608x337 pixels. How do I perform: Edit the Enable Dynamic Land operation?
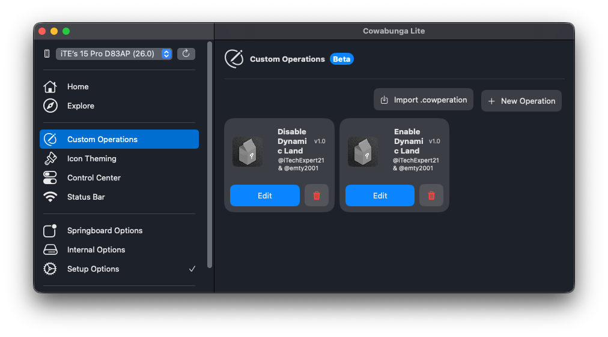point(380,195)
